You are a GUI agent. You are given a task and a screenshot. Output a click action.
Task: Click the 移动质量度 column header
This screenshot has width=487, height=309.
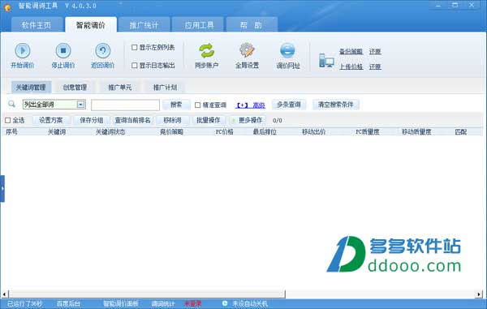tap(416, 132)
